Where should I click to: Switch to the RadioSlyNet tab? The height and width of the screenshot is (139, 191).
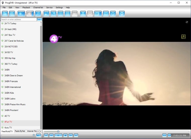(20, 131)
